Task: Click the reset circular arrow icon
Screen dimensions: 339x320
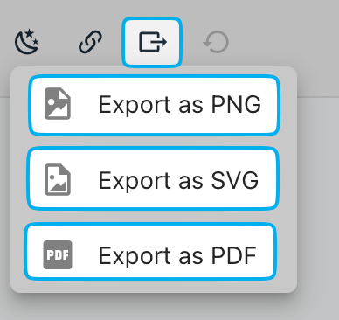Action: point(216,43)
